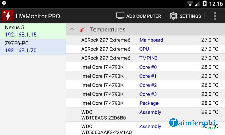225x135 pixels.
Task: Click Intel Core i7 4790K in Package row
Action: coord(102,103)
